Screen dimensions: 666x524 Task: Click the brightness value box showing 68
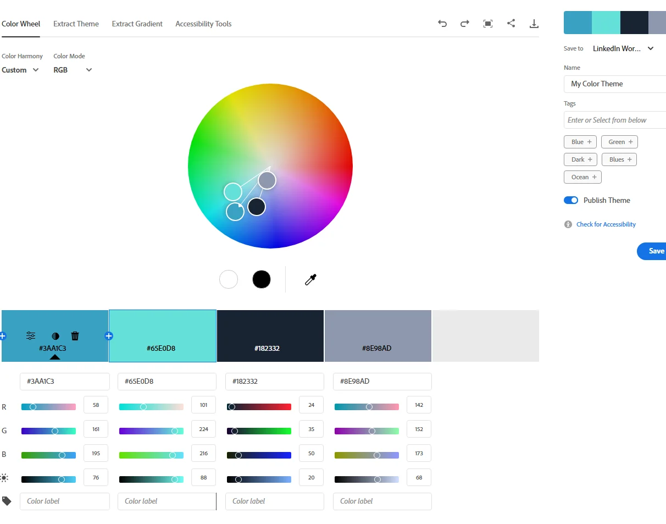click(419, 477)
